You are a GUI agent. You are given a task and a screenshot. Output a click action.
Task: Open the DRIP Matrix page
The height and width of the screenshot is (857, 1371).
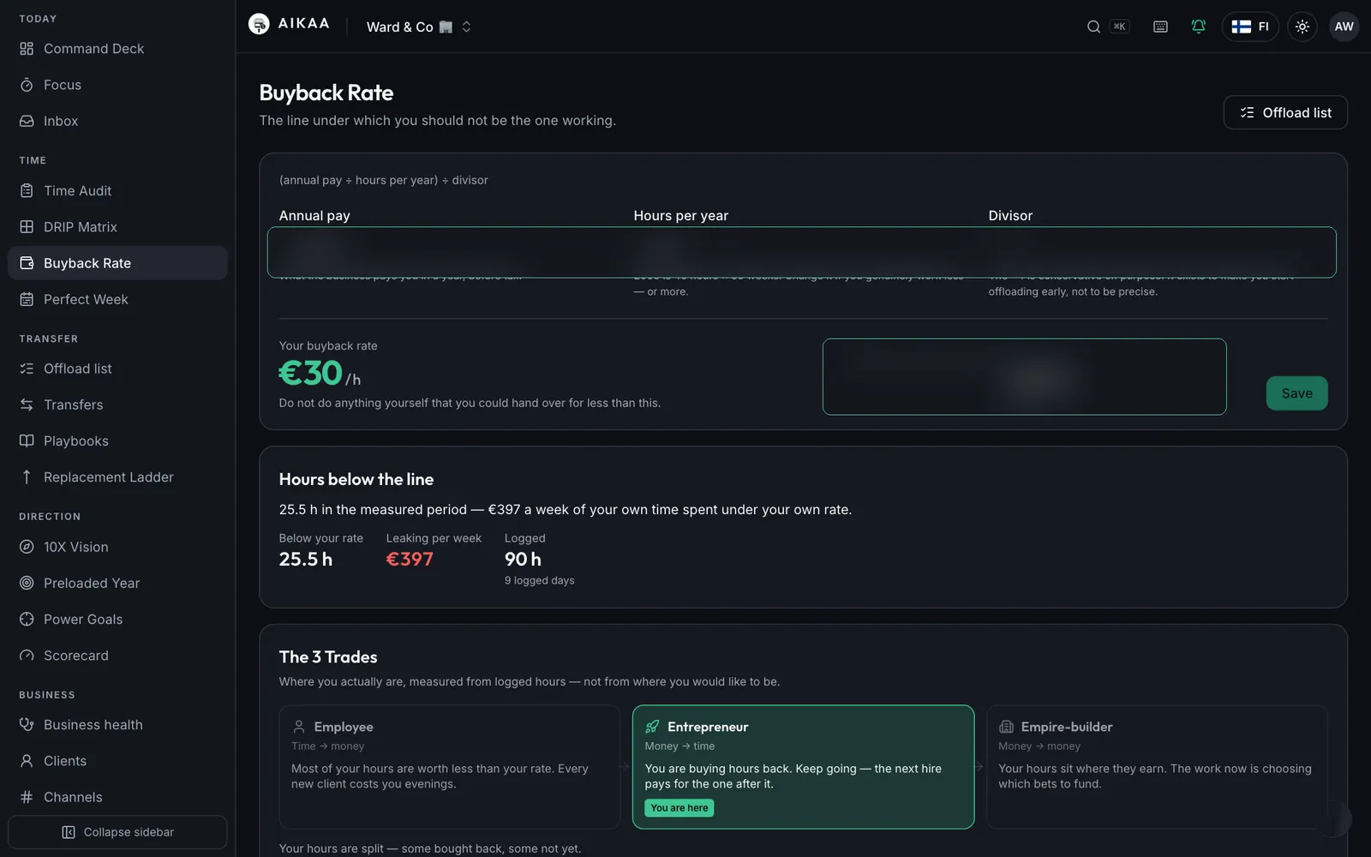tap(117, 227)
